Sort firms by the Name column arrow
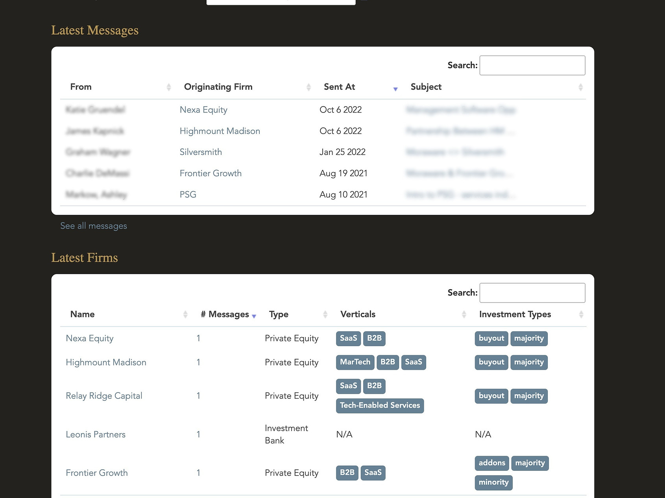This screenshot has height=498, width=665. (185, 314)
